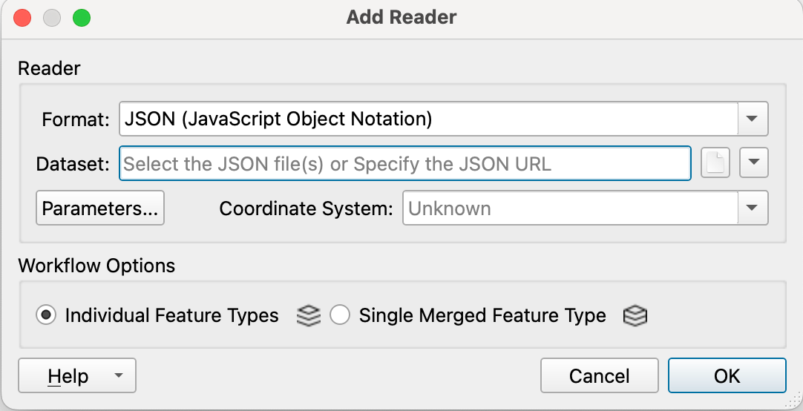Open the Parameters... dialog

[100, 208]
